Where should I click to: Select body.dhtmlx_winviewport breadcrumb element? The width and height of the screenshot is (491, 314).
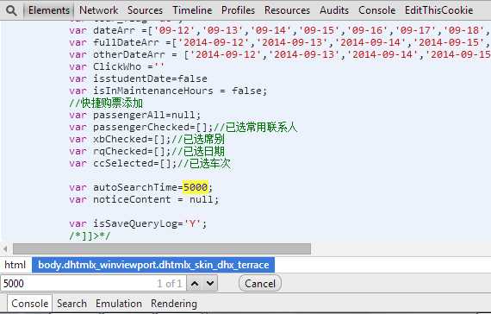[x=153, y=265]
